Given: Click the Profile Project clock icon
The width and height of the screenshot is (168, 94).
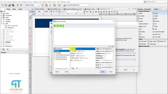Looking at the screenshot, I should click(x=59, y=5).
